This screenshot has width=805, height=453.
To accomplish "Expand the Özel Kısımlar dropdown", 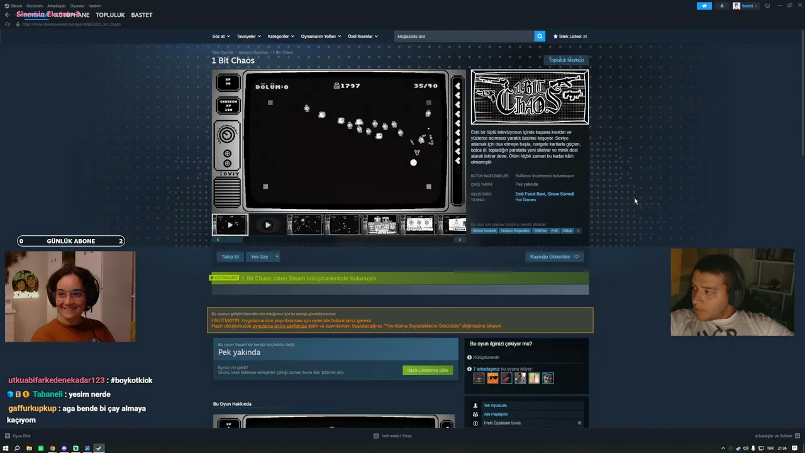I will pyautogui.click(x=363, y=36).
